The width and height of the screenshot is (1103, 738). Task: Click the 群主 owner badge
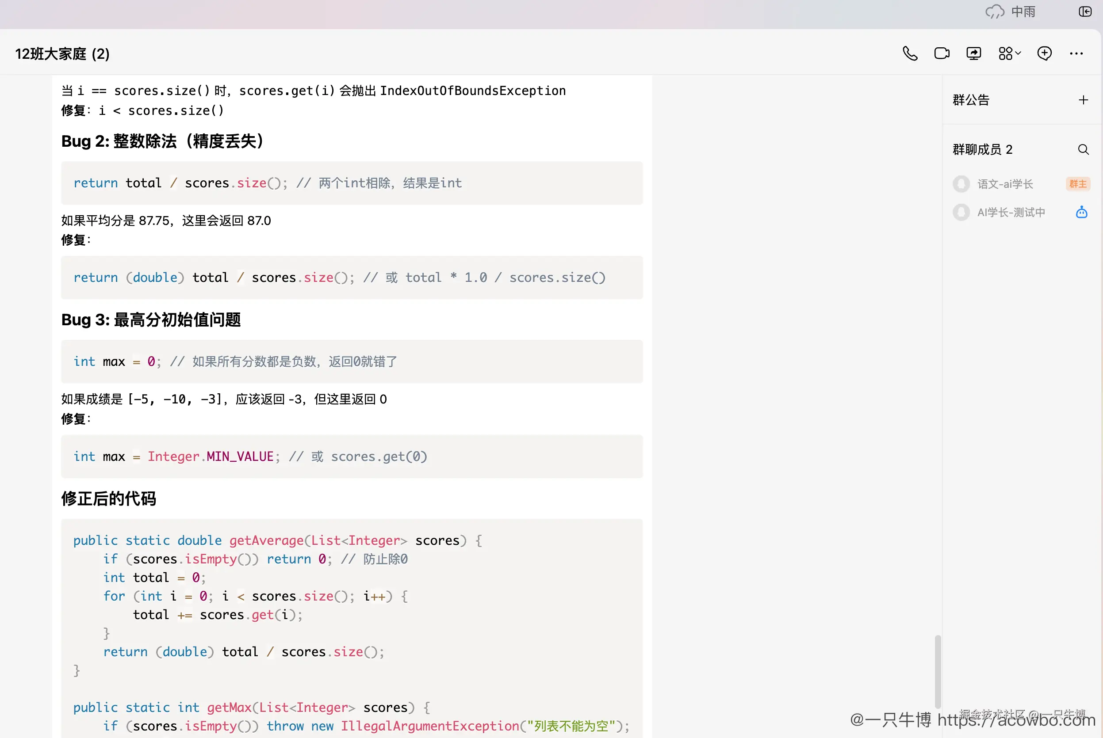pyautogui.click(x=1078, y=183)
